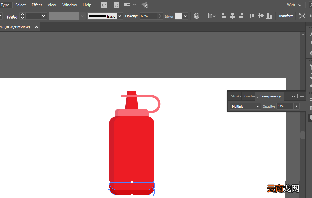Open Adobe Bridge via the Br icon
This screenshot has height=198, width=312.
(x=104, y=5)
